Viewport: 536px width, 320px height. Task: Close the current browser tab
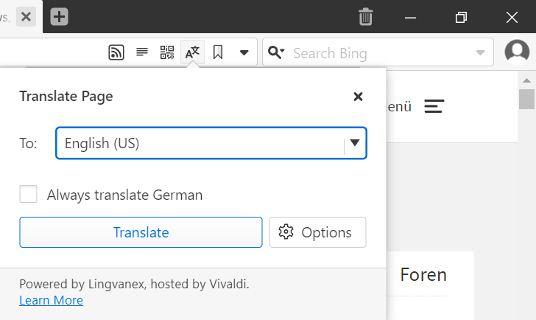coord(26,17)
